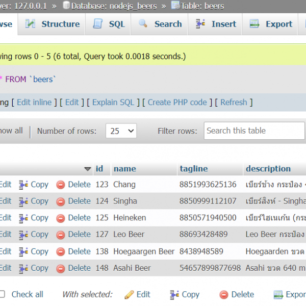This screenshot has width=306, height=306.
Task: Click the pencil Edit icon beside With selected
Action: [x=130, y=295]
